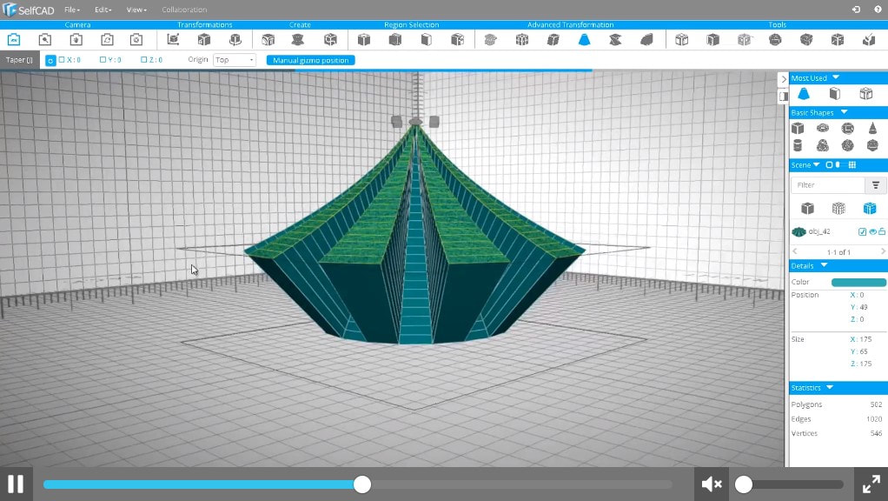The height and width of the screenshot is (501, 888).
Task: Click the Manual gizmo position button
Action: 309,59
